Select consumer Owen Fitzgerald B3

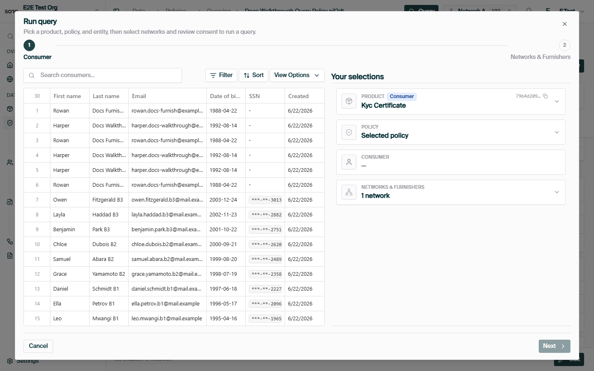pos(174,200)
